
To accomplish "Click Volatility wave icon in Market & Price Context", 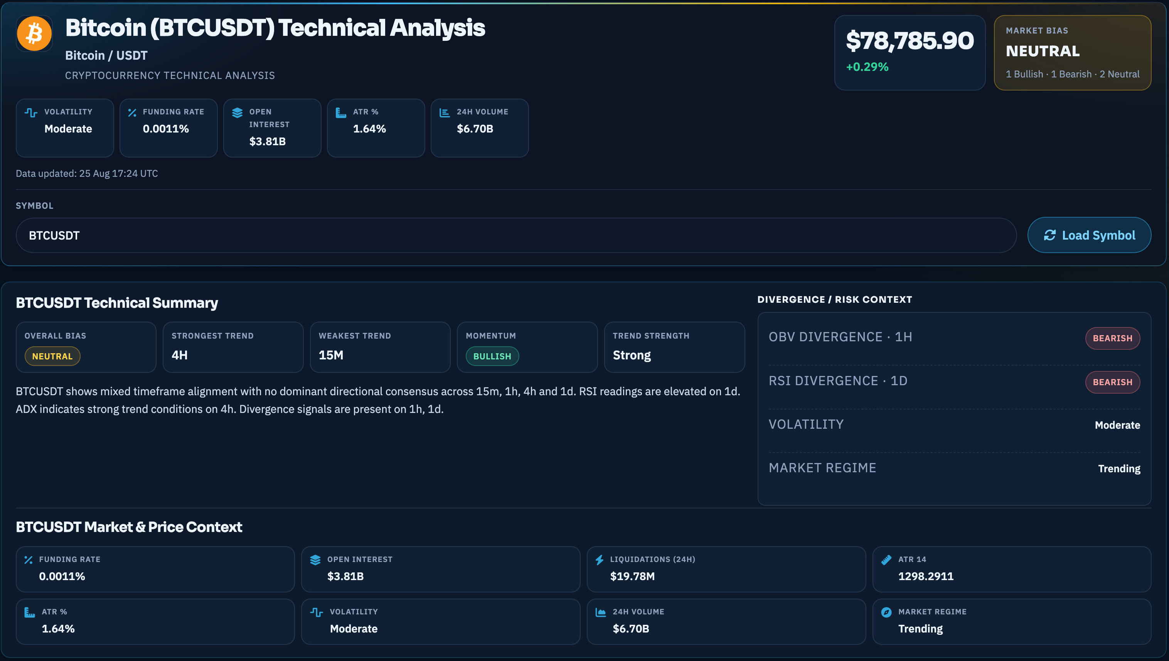I will tap(317, 612).
